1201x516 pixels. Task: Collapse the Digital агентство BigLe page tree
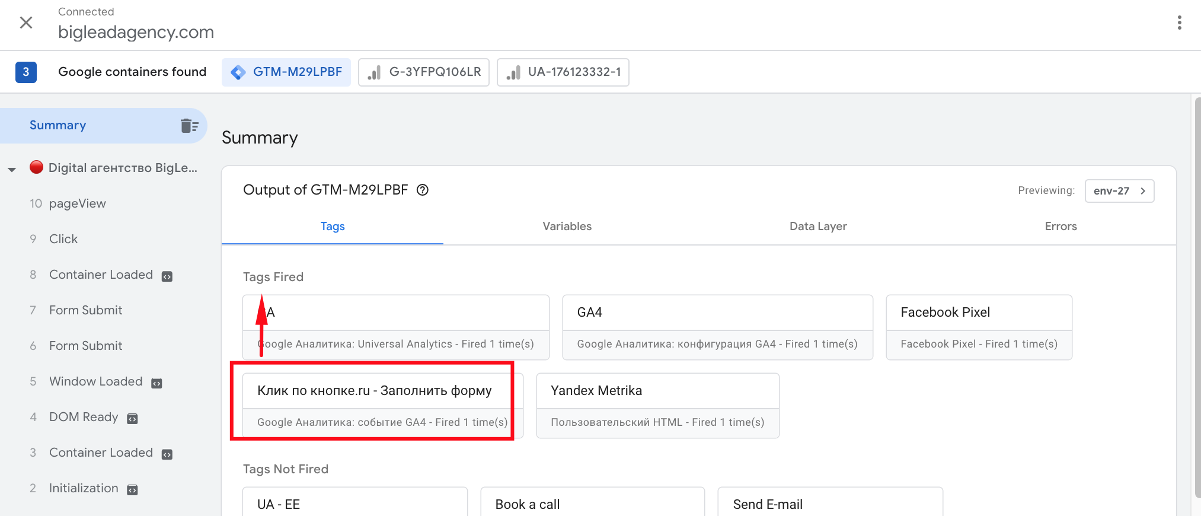(12, 169)
